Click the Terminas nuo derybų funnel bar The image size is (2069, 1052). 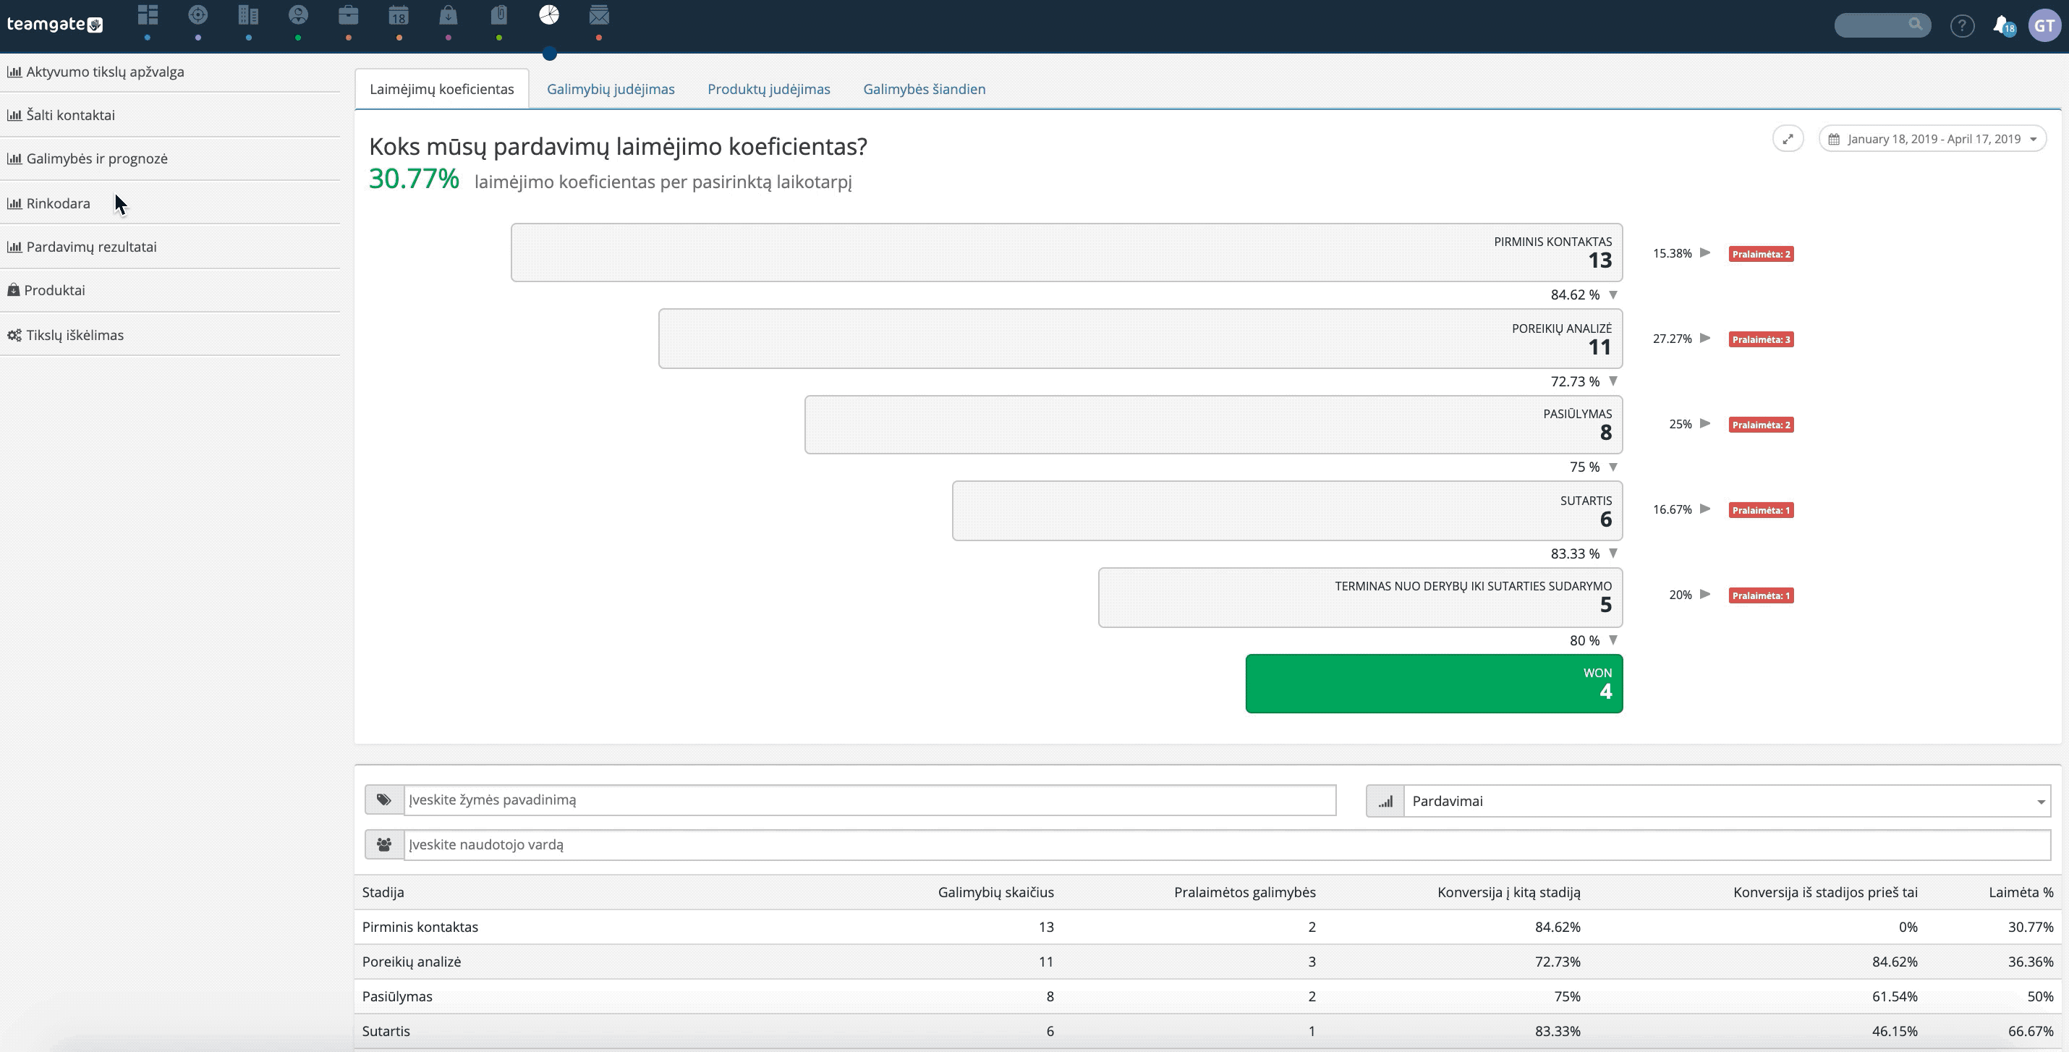click(1361, 598)
